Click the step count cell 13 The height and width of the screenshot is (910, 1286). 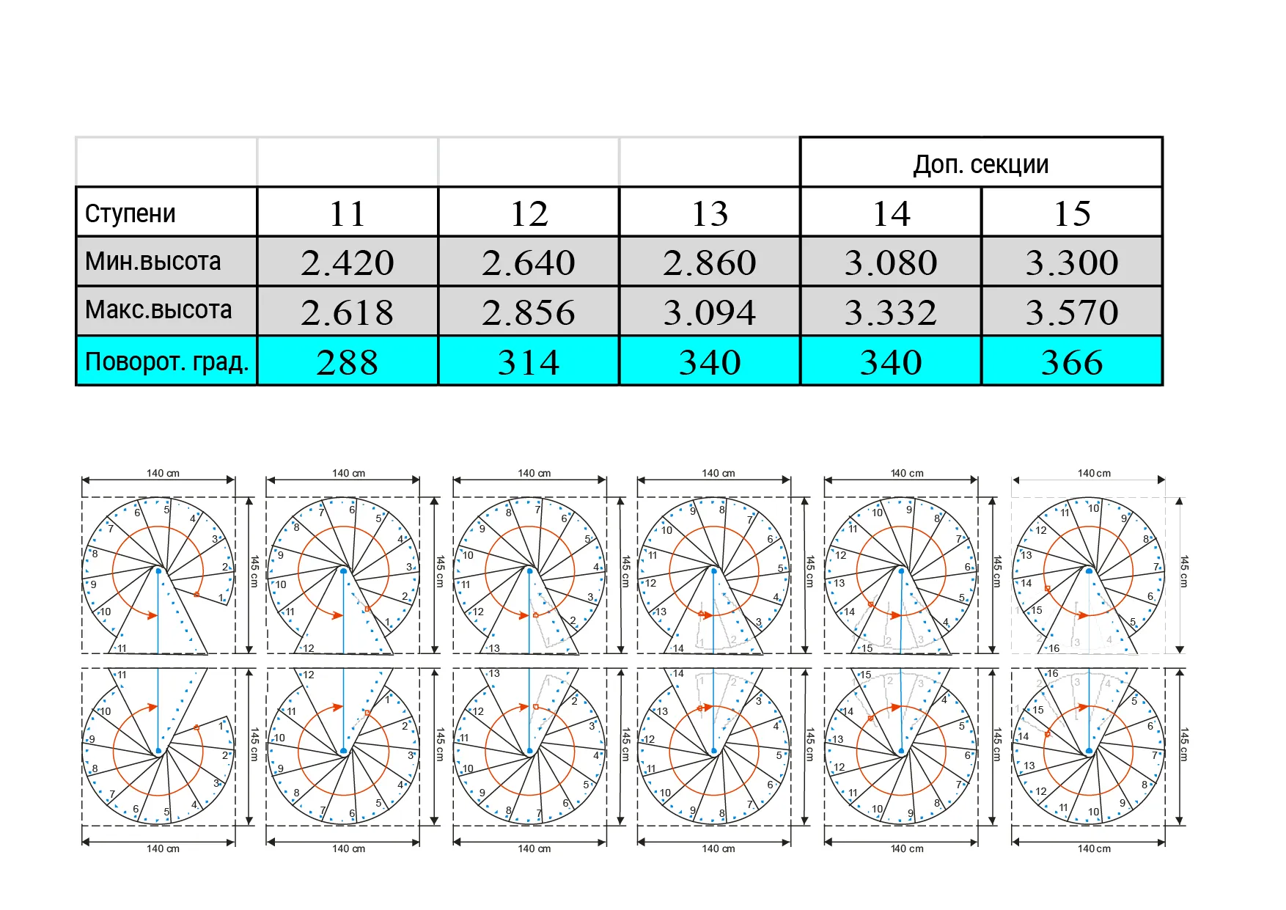tap(710, 213)
